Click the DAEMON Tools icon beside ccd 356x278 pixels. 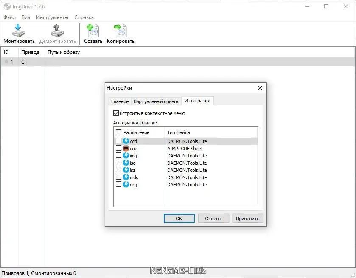tap(126, 141)
